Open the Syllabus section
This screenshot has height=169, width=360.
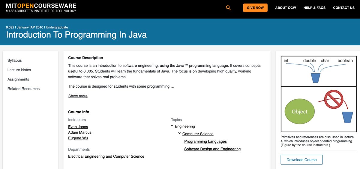15,60
